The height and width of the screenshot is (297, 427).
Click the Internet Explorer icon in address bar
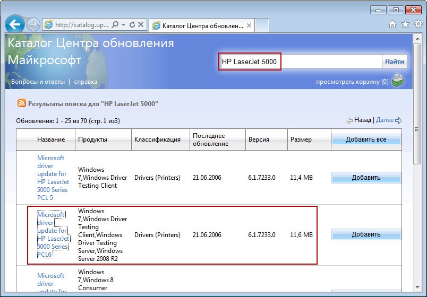click(48, 25)
